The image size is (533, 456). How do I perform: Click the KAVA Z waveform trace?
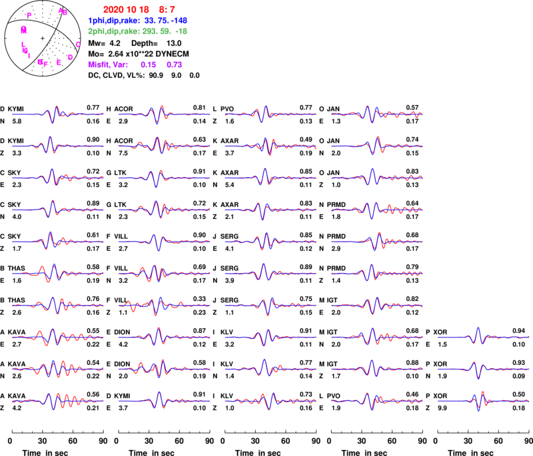(58, 401)
